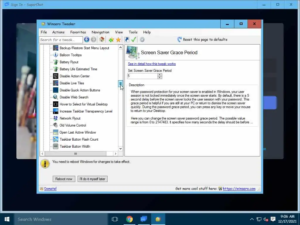
Task: Click the Donate! link
Action: click(x=50, y=189)
